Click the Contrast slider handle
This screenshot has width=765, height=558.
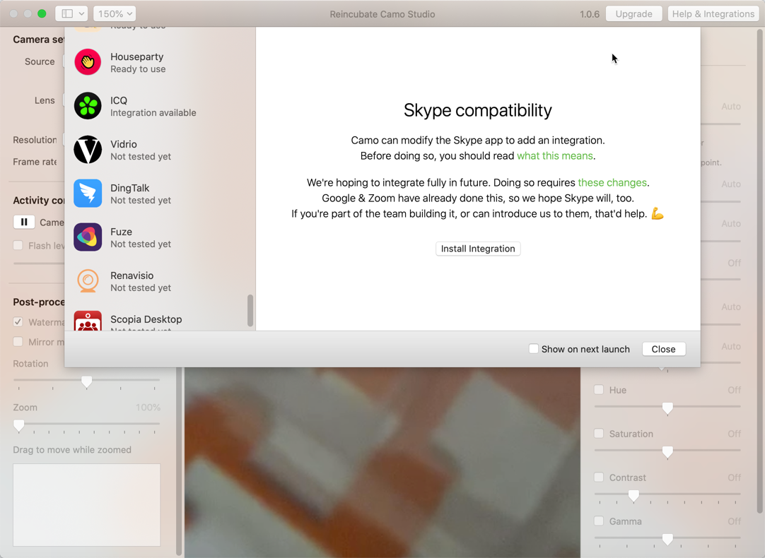(633, 496)
